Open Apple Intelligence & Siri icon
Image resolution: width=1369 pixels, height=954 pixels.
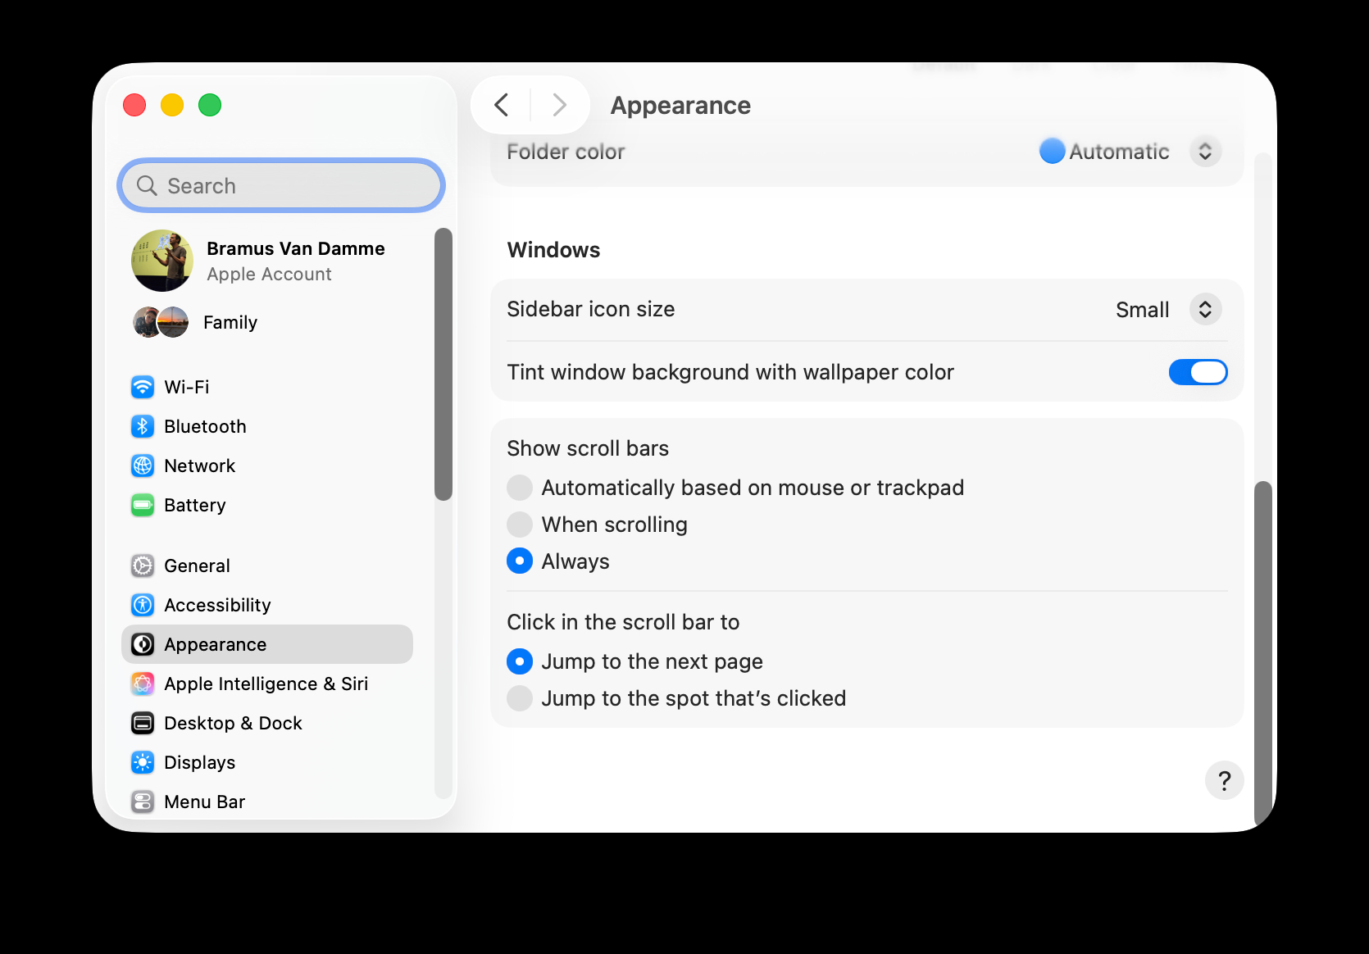[x=143, y=684]
